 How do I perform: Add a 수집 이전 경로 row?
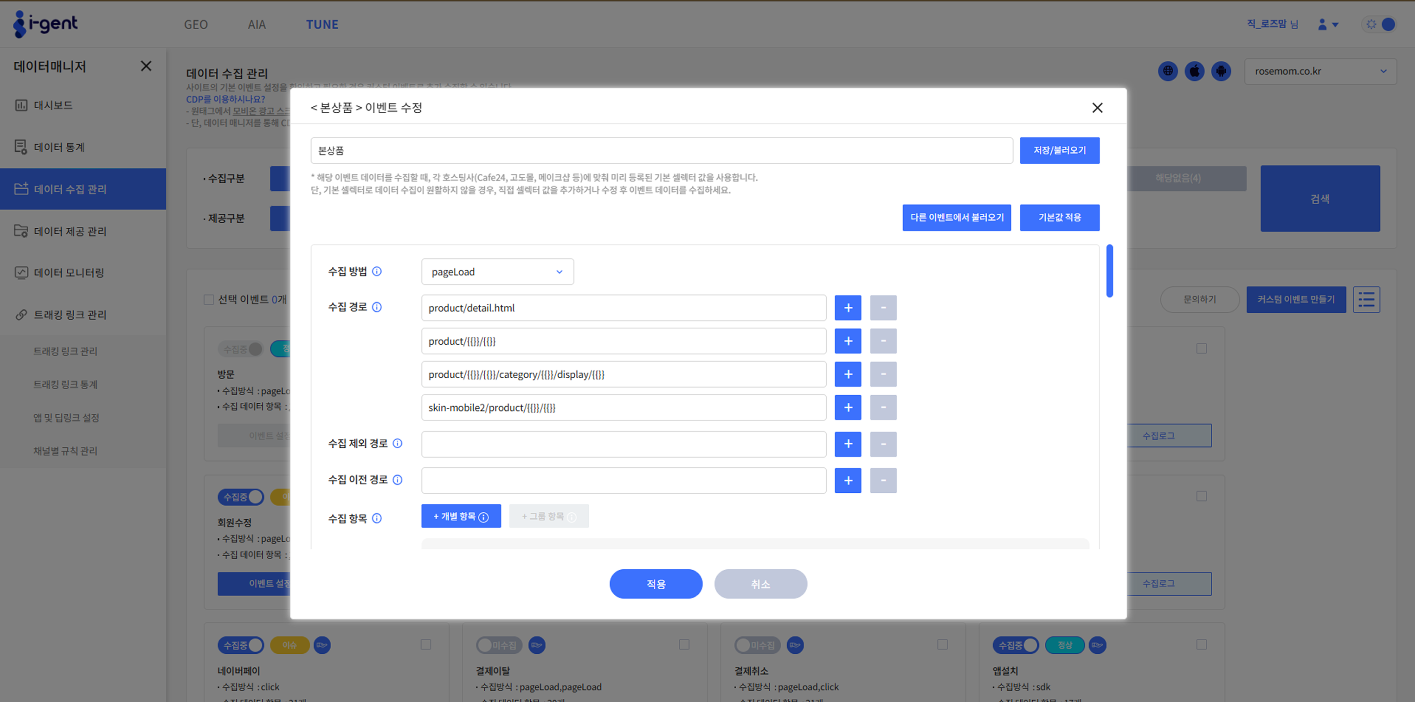pyautogui.click(x=848, y=481)
